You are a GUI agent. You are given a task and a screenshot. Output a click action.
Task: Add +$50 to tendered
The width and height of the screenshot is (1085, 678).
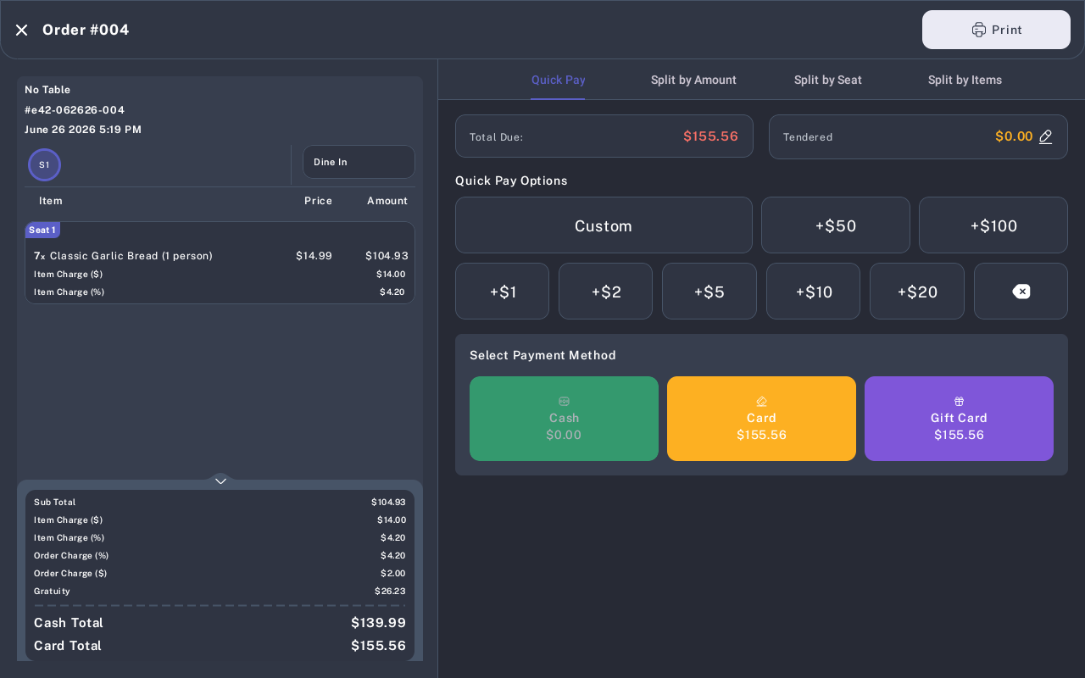836,225
